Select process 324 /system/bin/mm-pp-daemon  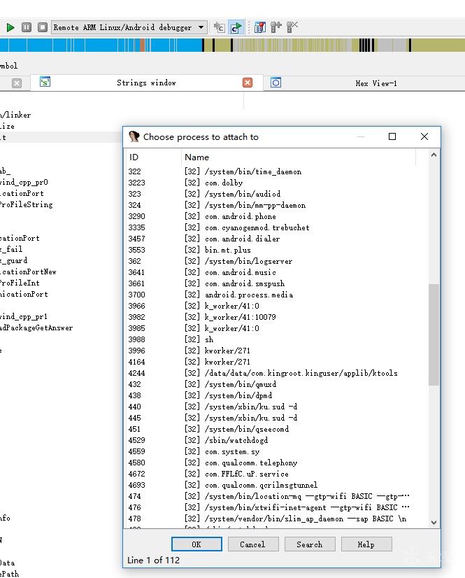pyautogui.click(x=277, y=205)
